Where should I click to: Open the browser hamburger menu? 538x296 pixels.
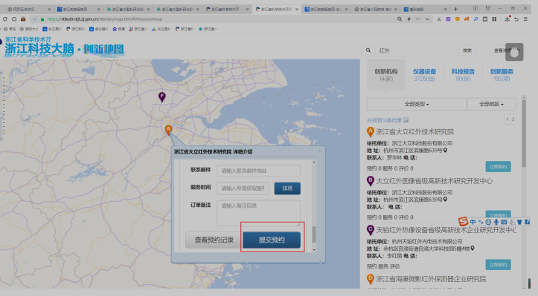click(525, 19)
